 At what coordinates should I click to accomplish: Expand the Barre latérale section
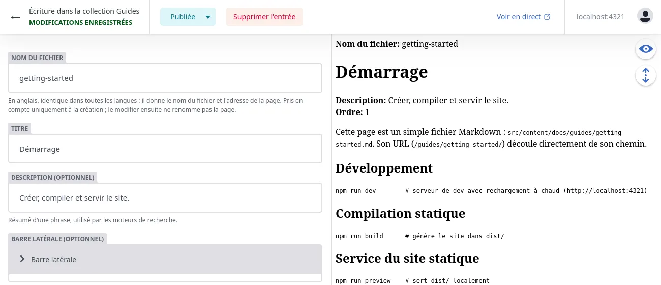(165, 259)
